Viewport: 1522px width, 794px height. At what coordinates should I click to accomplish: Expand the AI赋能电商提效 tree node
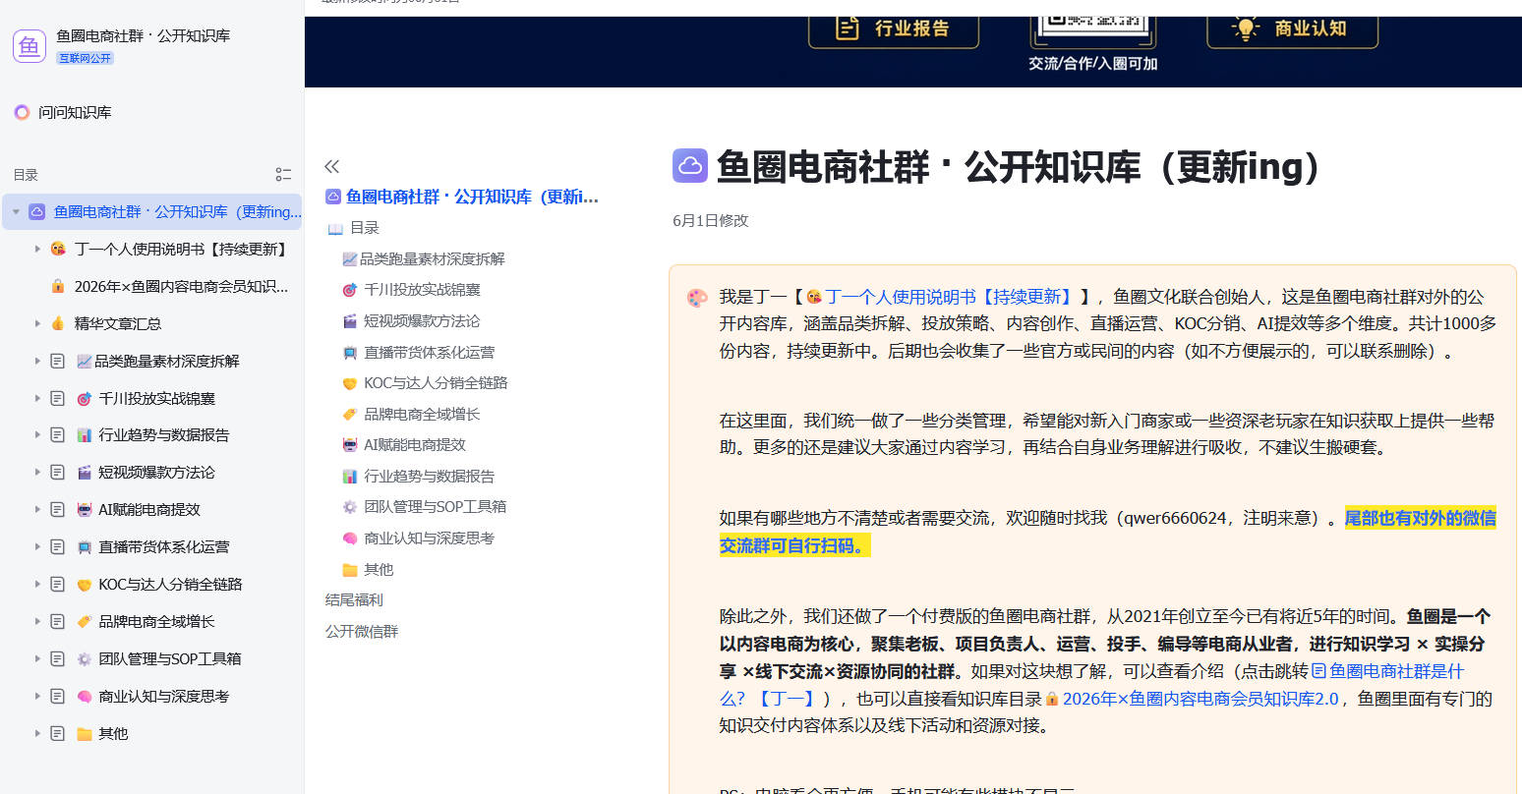coord(37,509)
